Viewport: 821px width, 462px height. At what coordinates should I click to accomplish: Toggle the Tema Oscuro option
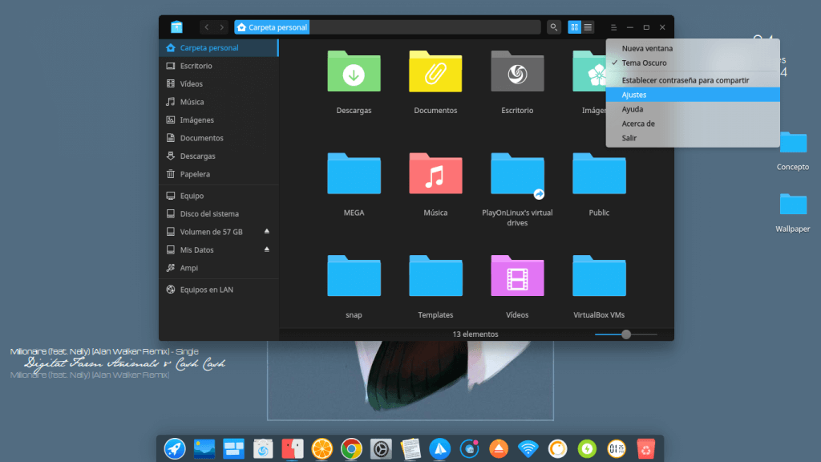(x=644, y=63)
